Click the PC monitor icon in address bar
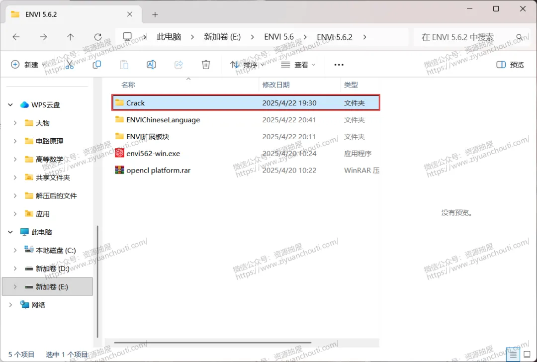The width and height of the screenshot is (537, 362). click(x=127, y=36)
